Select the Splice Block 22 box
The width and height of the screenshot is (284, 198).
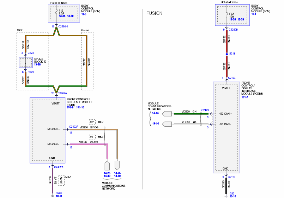[x=26, y=63]
